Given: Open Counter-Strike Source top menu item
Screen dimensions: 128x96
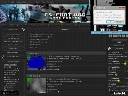Looking at the screenshot, I should (x=25, y=2).
